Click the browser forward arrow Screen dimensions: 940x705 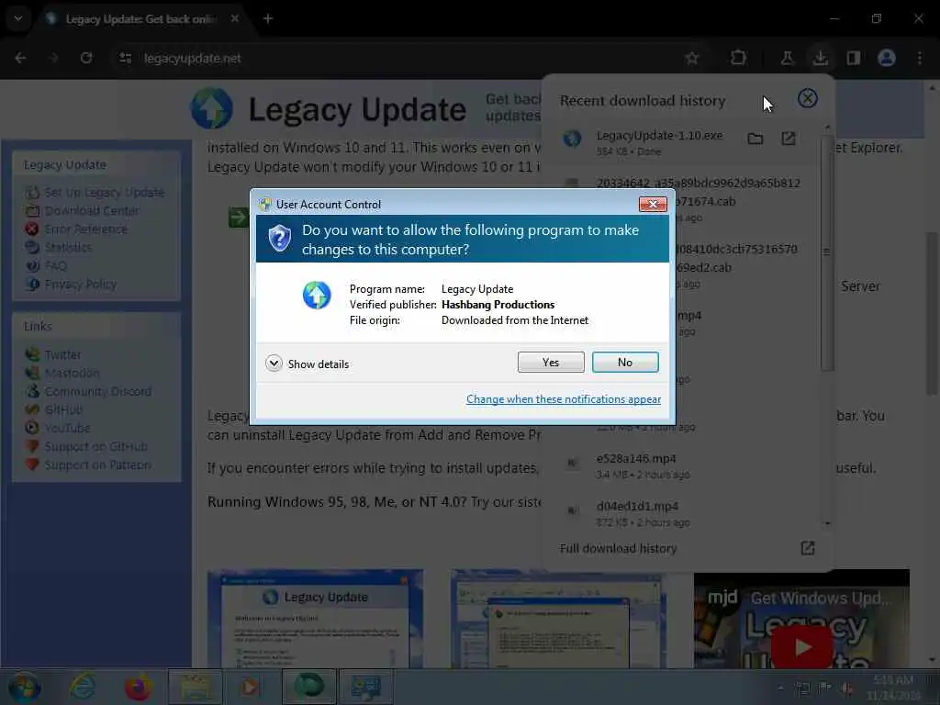(x=53, y=58)
